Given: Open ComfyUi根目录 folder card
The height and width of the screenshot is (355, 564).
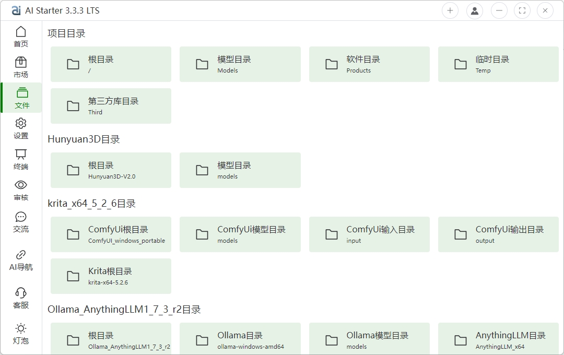Looking at the screenshot, I should click(x=111, y=234).
